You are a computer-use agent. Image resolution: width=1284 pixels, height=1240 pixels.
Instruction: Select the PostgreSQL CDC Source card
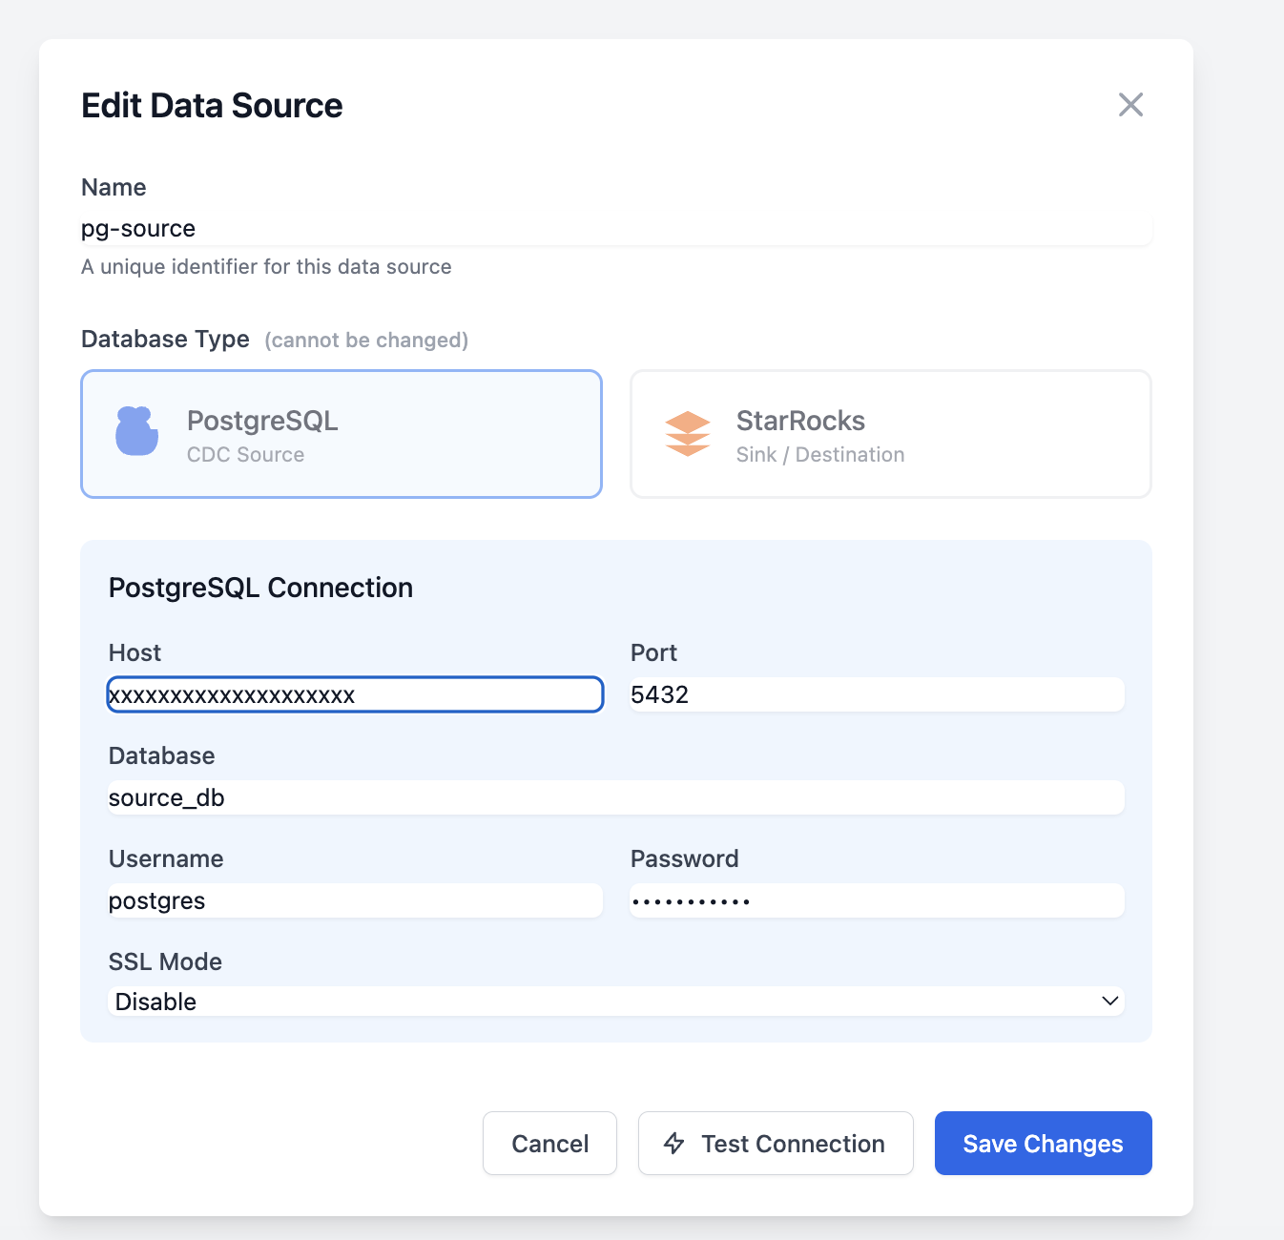click(x=341, y=434)
